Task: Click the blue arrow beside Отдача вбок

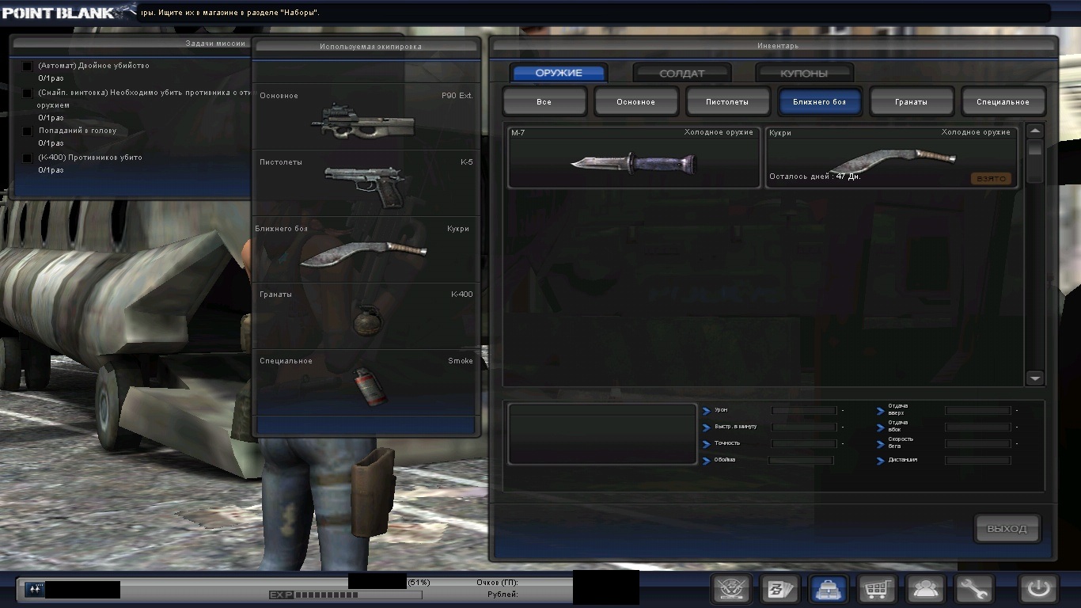Action: click(x=881, y=427)
